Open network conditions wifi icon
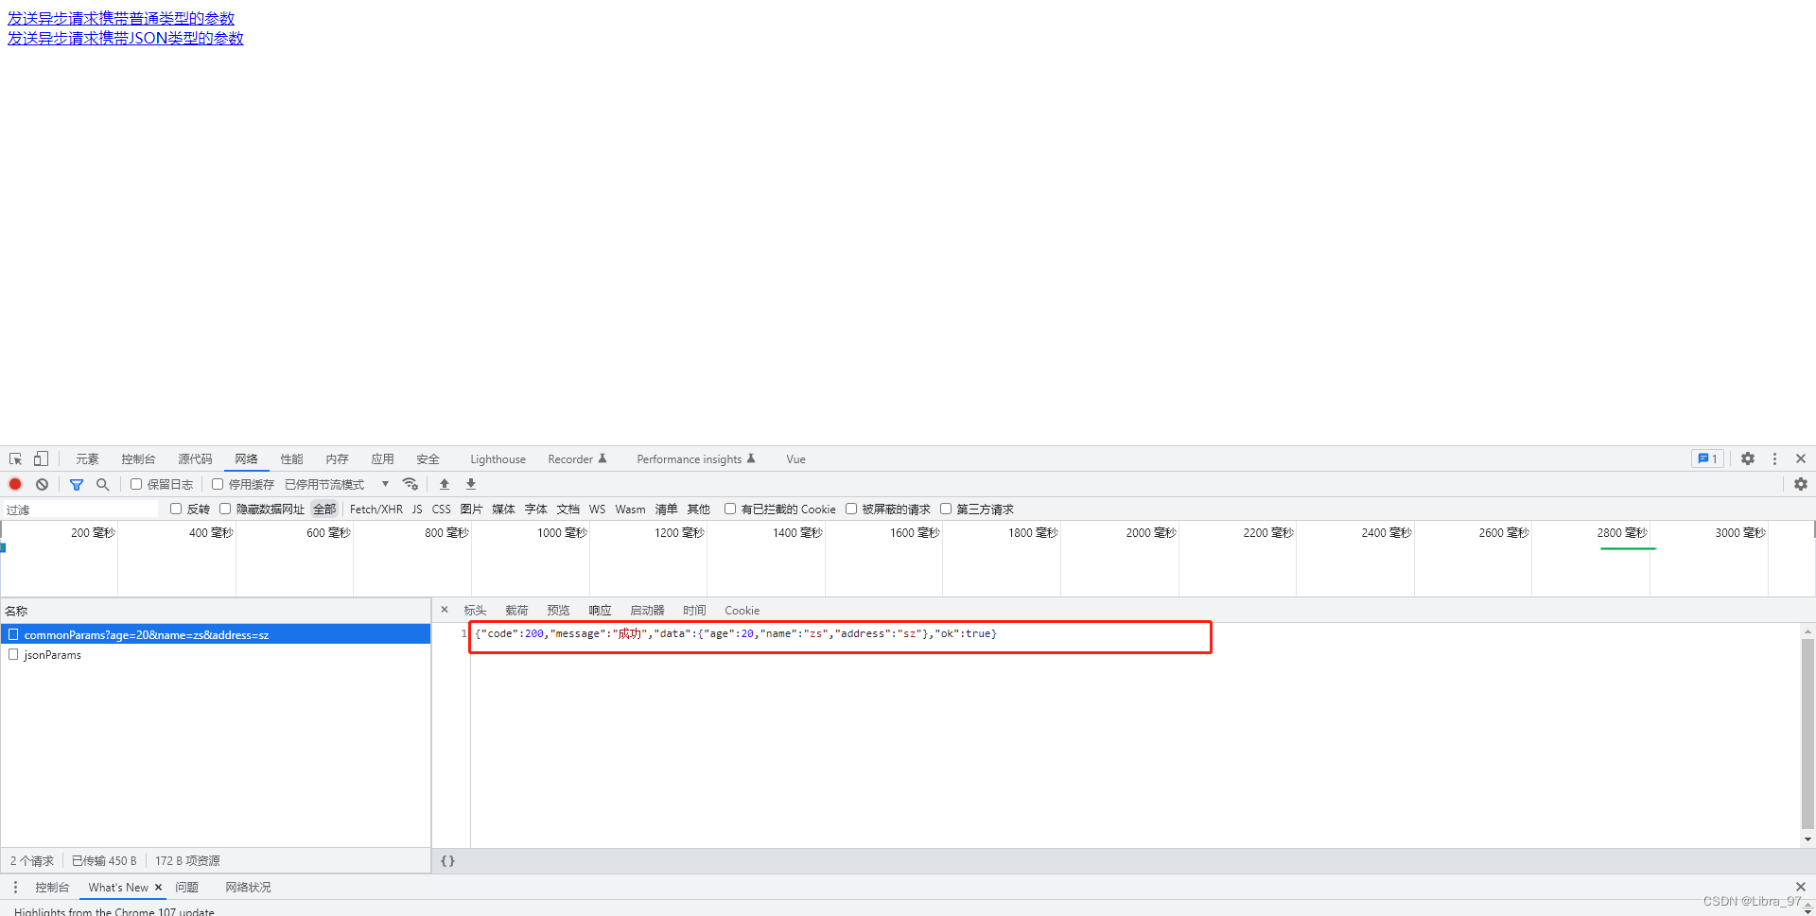Screen dimensions: 1816x916 click(410, 484)
